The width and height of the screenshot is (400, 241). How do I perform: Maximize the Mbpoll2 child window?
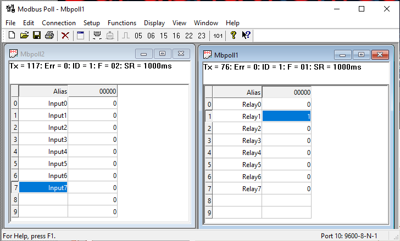tap(162, 54)
